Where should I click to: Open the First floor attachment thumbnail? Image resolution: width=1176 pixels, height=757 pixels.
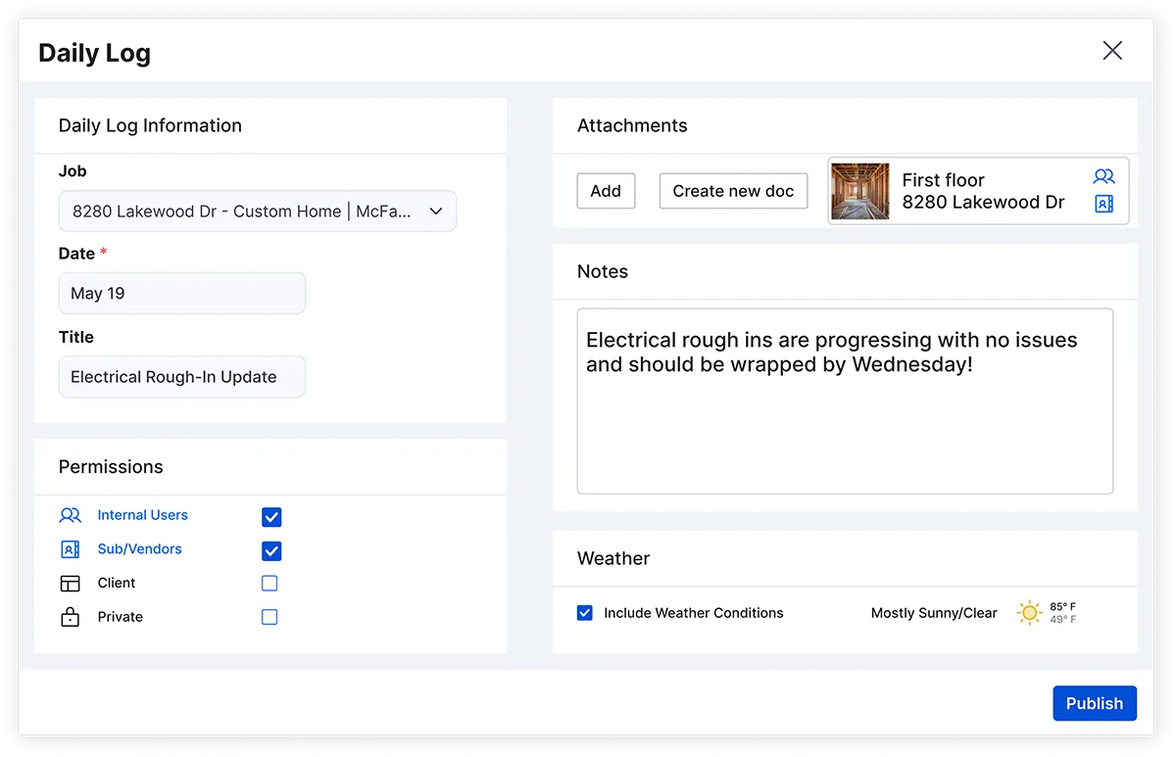click(x=860, y=191)
